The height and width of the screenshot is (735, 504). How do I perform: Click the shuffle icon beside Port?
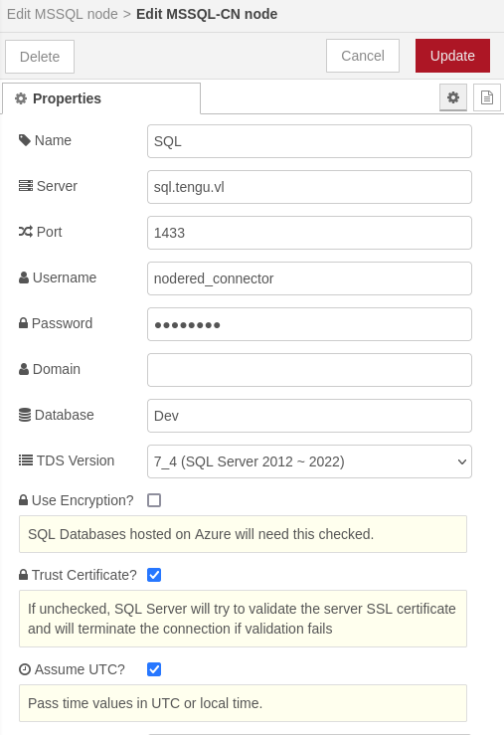[x=26, y=232]
